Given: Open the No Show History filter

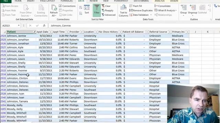Looking at the screenshot, I should (120, 32).
